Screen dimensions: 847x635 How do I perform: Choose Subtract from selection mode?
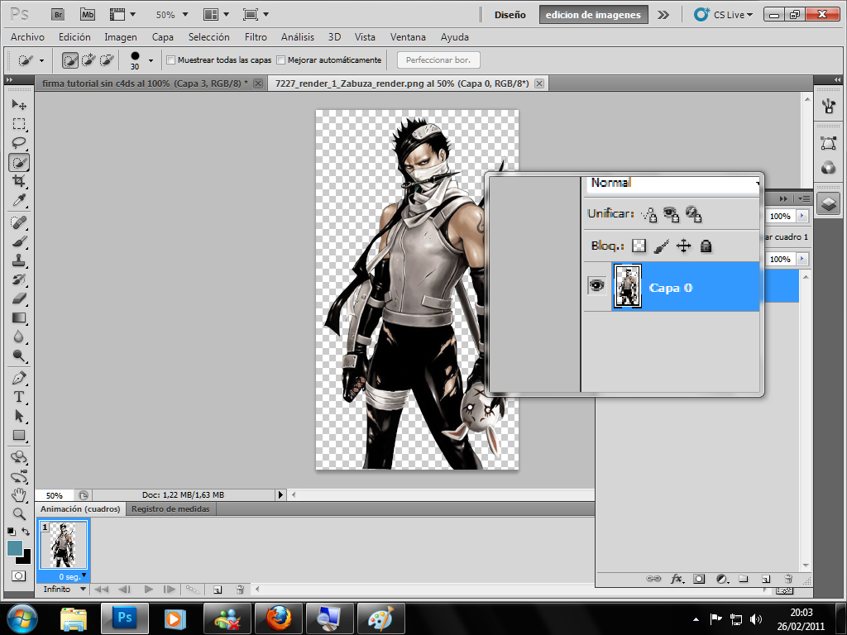107,60
